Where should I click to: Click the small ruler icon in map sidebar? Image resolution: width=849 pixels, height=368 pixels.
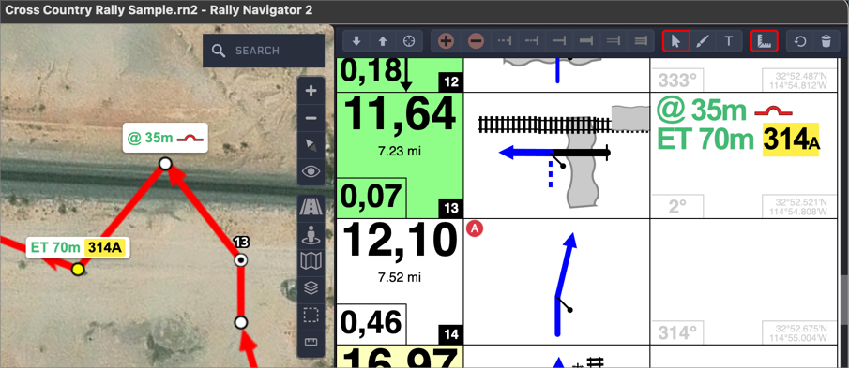pyautogui.click(x=311, y=343)
